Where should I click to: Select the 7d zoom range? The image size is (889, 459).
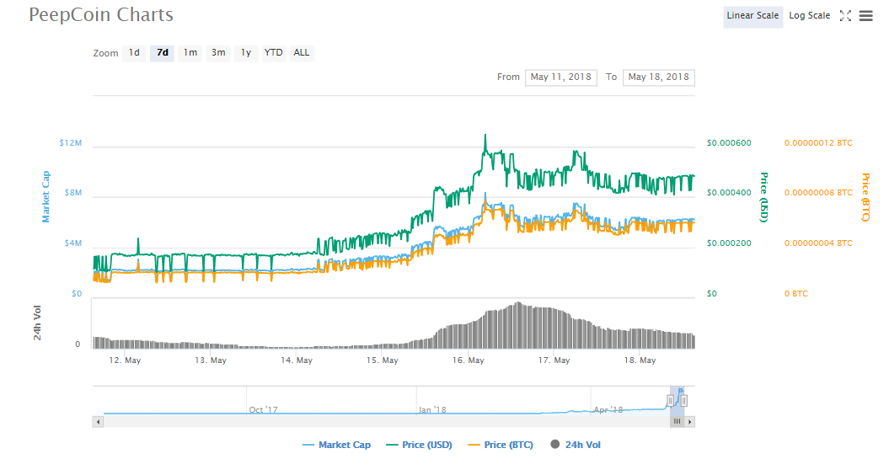(162, 53)
